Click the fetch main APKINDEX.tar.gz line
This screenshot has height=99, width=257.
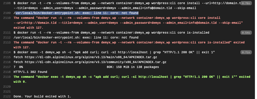[x=85, y=57]
